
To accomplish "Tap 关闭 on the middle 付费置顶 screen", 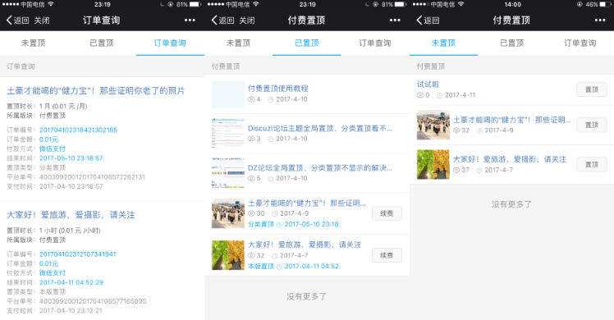I will coord(247,21).
